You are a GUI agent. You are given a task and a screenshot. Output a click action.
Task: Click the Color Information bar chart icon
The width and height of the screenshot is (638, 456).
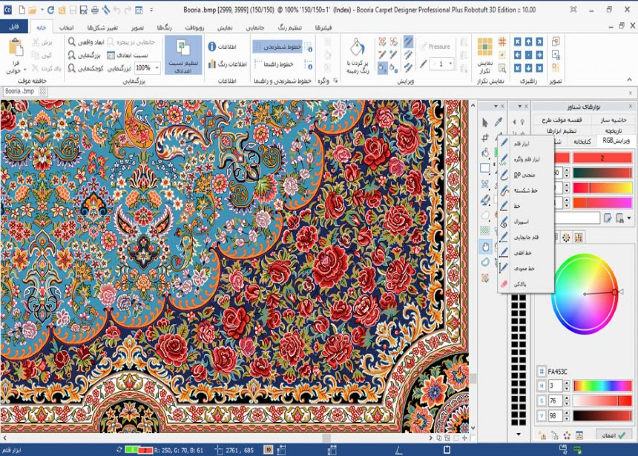[x=212, y=64]
